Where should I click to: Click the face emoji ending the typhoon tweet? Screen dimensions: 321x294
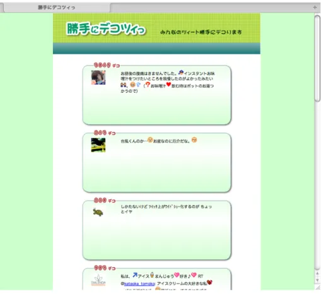[194, 139]
